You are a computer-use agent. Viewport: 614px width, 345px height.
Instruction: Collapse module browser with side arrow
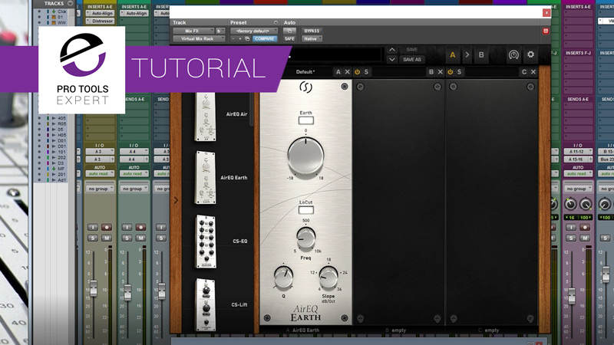click(x=176, y=200)
